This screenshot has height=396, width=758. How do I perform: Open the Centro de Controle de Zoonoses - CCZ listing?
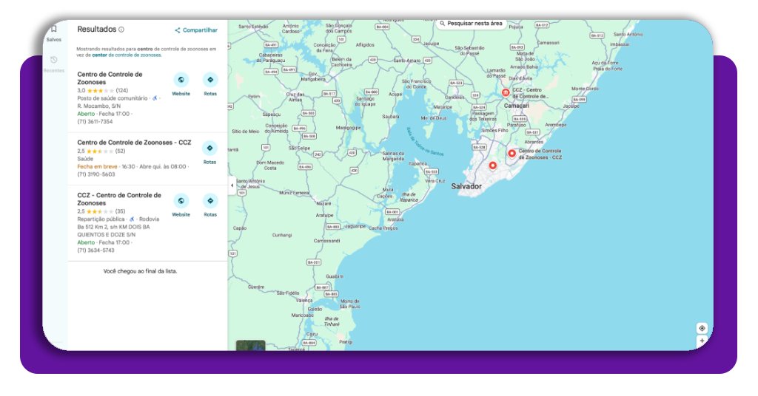click(x=134, y=142)
